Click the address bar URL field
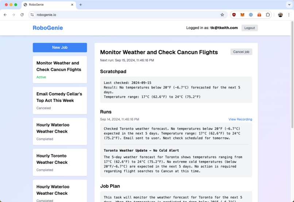The width and height of the screenshot is (294, 202). point(128,15)
